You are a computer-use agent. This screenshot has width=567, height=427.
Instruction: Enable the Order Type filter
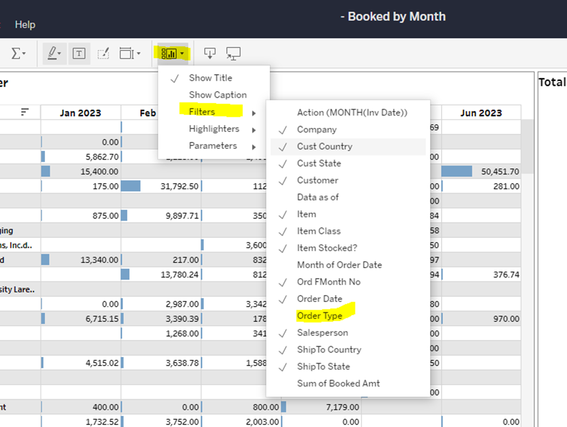[x=319, y=316]
